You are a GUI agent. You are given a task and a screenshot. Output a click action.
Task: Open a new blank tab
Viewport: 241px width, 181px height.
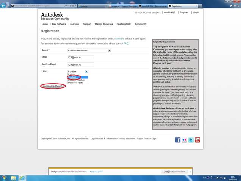pos(200,6)
